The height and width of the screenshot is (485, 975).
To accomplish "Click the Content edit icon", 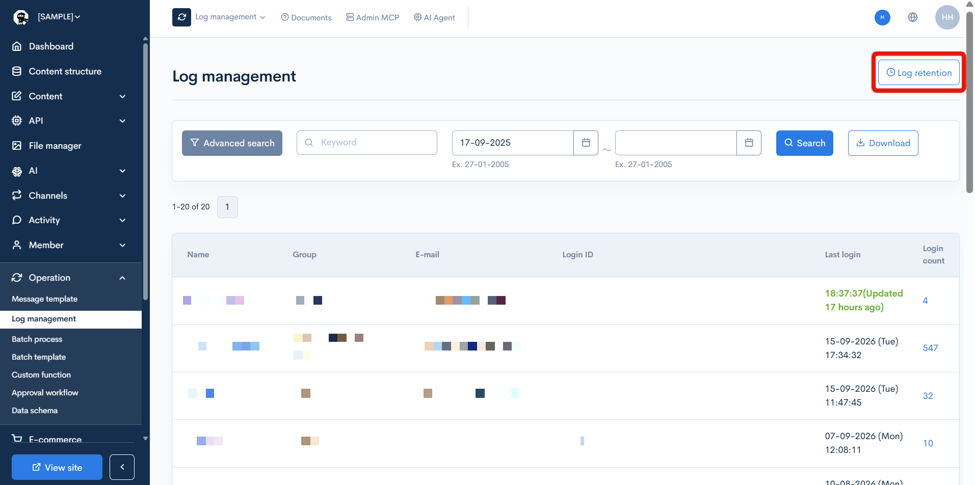I will (17, 96).
